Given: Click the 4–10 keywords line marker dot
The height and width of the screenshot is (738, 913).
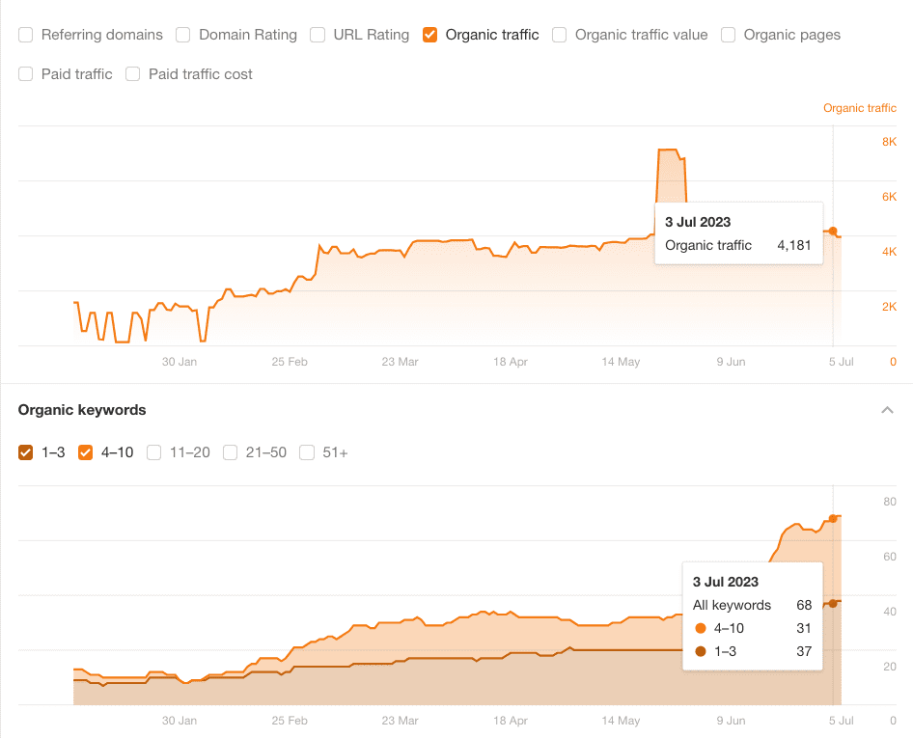Looking at the screenshot, I should click(833, 519).
